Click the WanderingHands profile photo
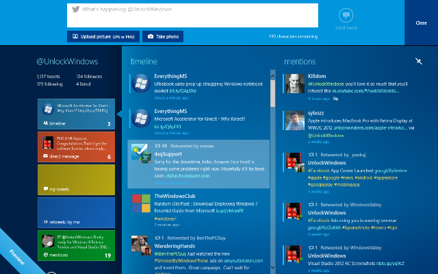438x274 pixels. [x=141, y=245]
